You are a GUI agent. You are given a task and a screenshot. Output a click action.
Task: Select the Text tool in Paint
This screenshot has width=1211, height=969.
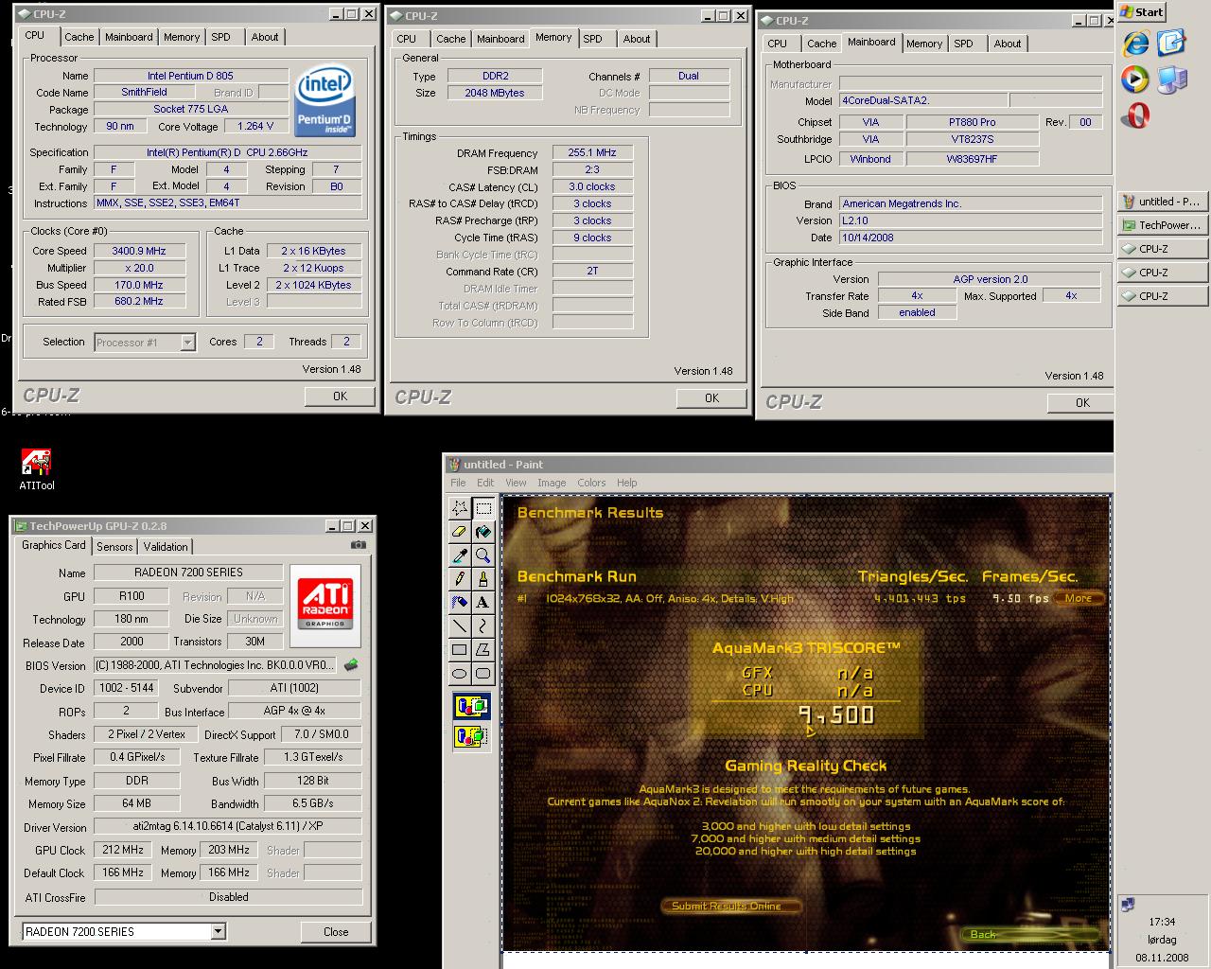point(483,602)
